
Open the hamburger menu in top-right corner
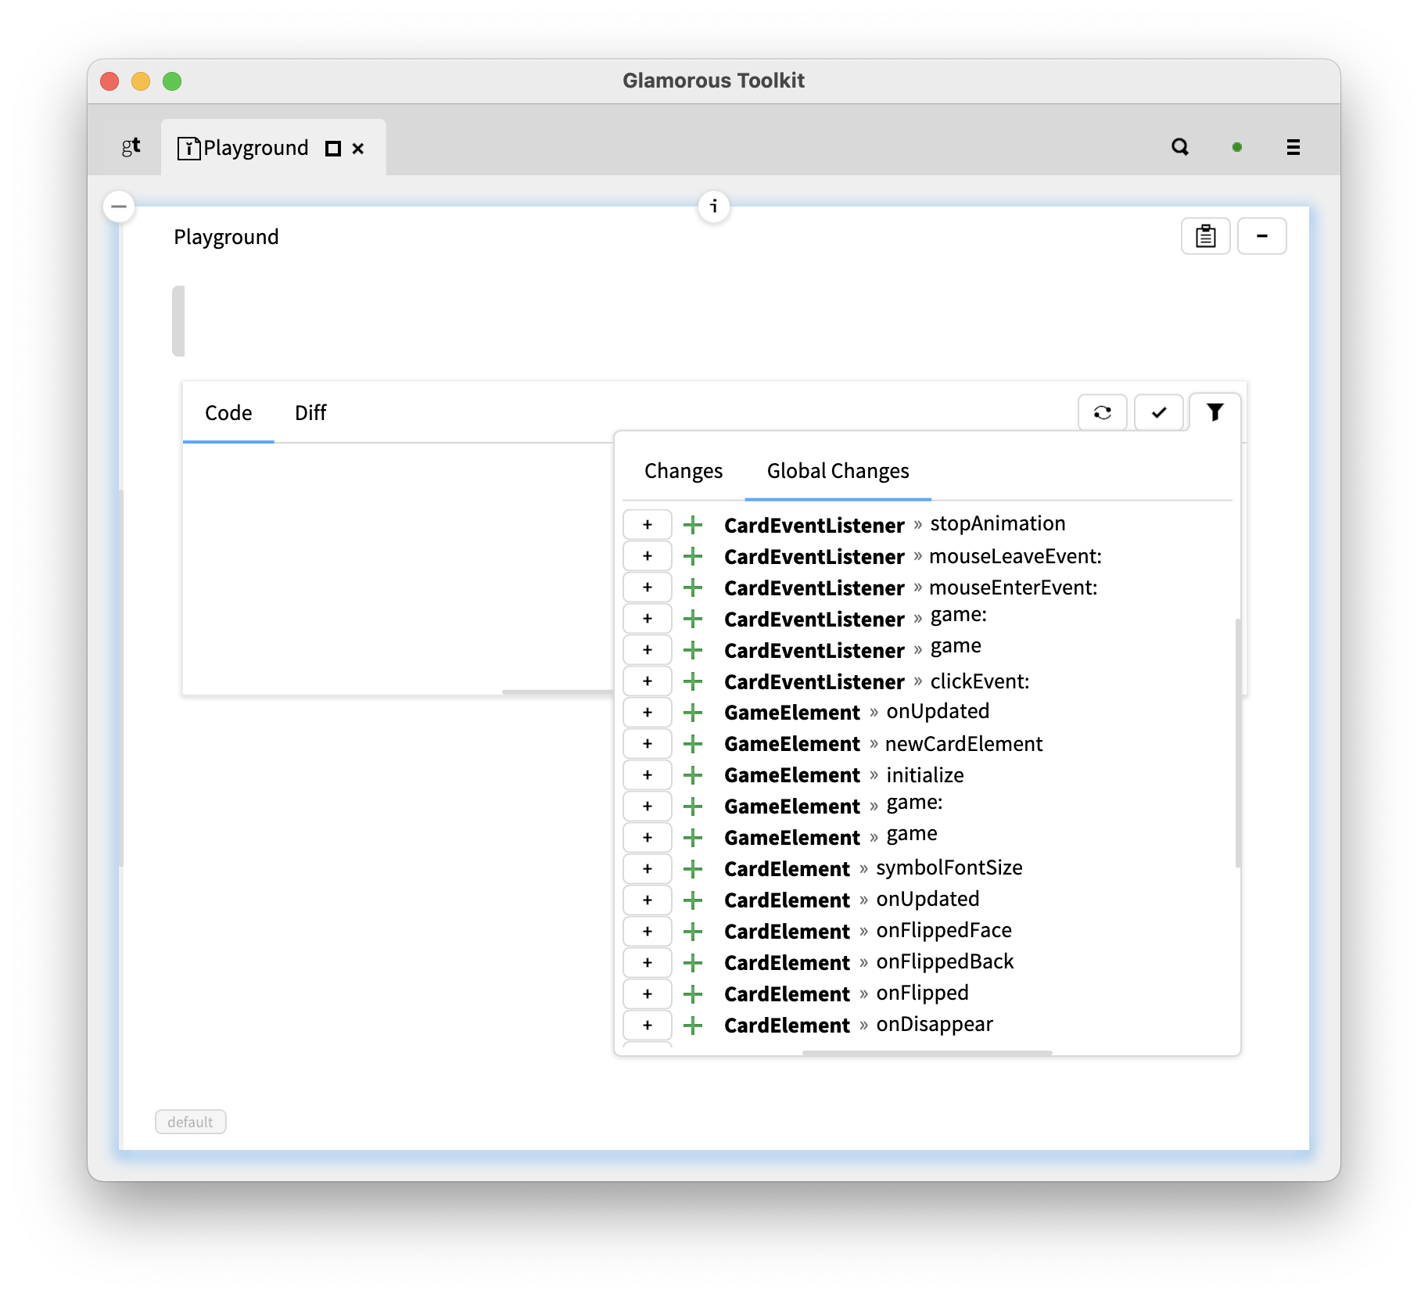1293,147
